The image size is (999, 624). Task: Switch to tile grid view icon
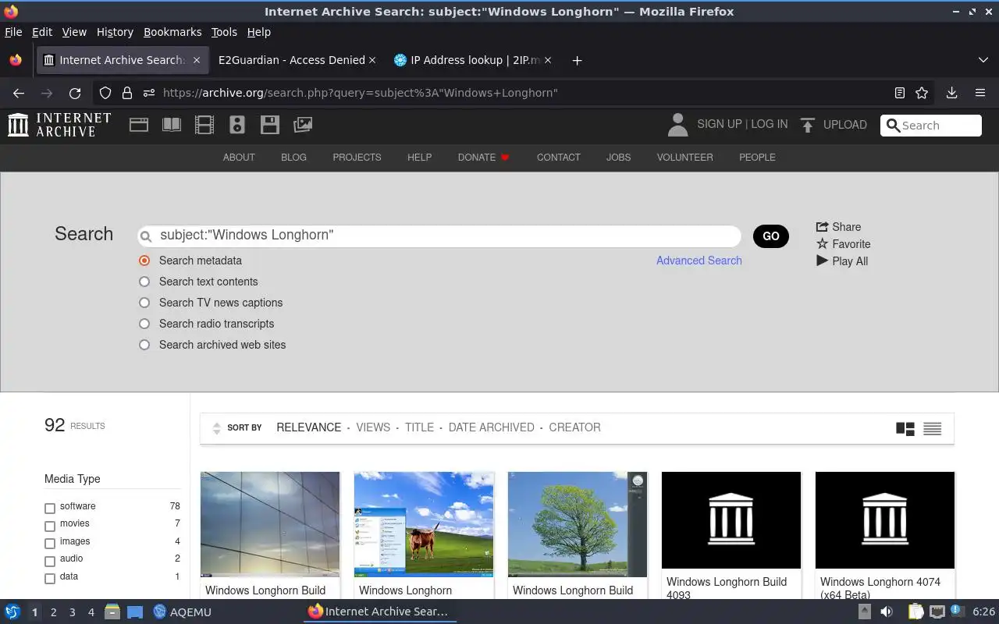[905, 428]
